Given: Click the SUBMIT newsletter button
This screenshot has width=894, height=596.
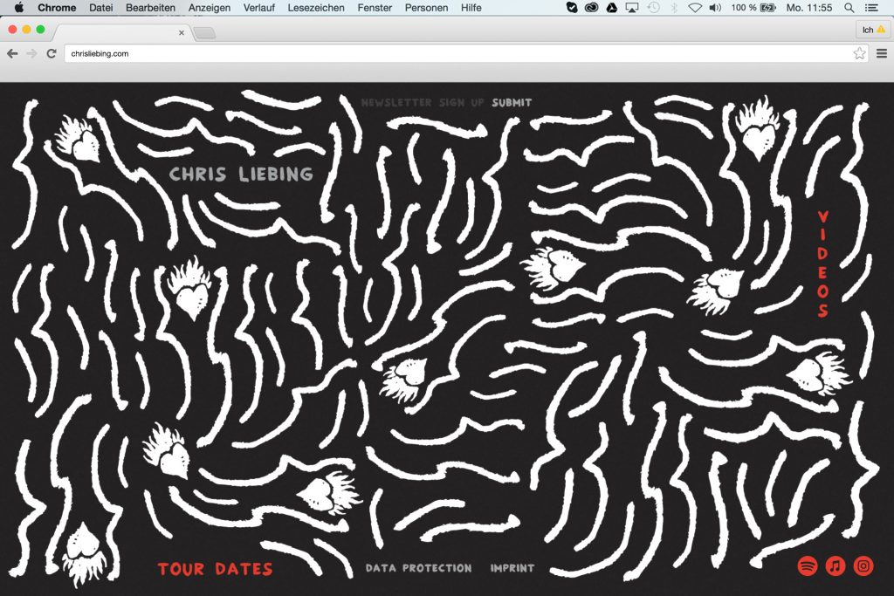Looking at the screenshot, I should point(512,102).
